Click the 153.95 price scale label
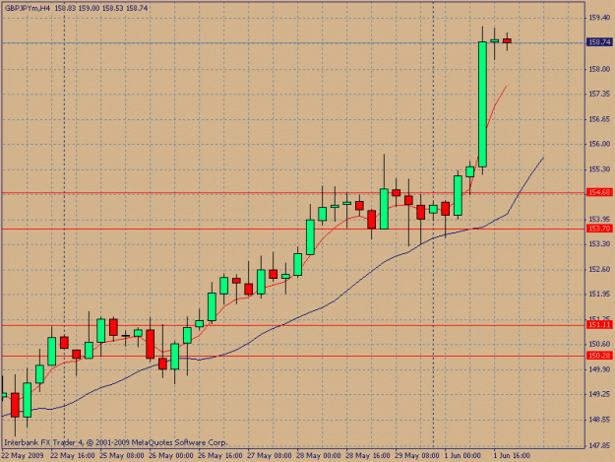615x462 pixels. (x=599, y=219)
